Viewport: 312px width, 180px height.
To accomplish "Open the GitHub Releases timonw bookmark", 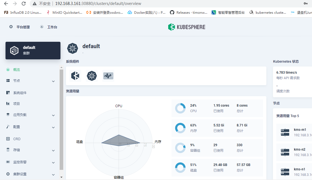I will [189, 13].
